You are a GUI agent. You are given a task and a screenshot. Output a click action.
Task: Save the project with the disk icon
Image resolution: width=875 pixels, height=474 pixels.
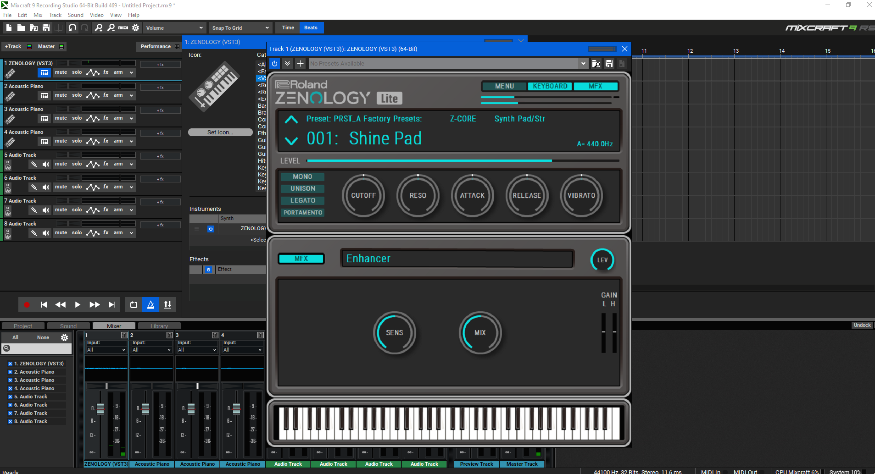pos(46,28)
